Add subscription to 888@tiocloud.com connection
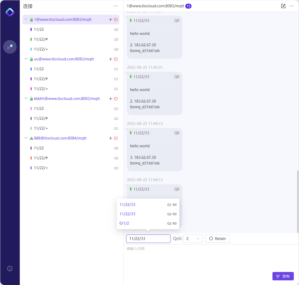The width and height of the screenshot is (299, 285). tap(110, 138)
